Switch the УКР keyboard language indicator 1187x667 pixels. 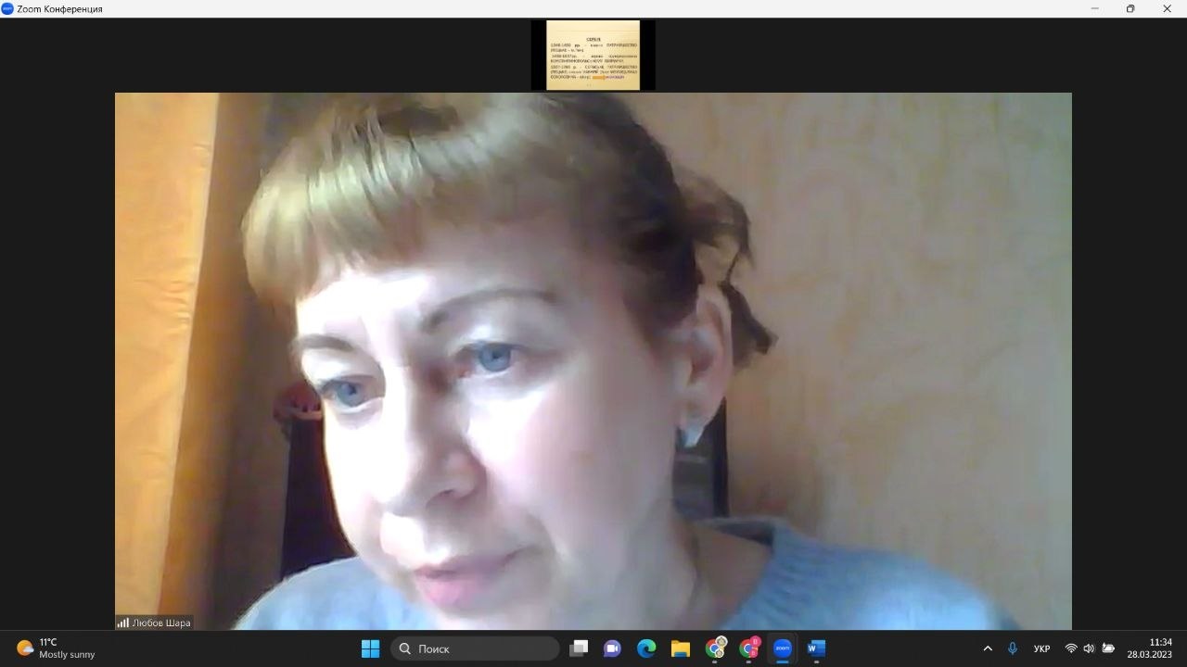click(1041, 648)
